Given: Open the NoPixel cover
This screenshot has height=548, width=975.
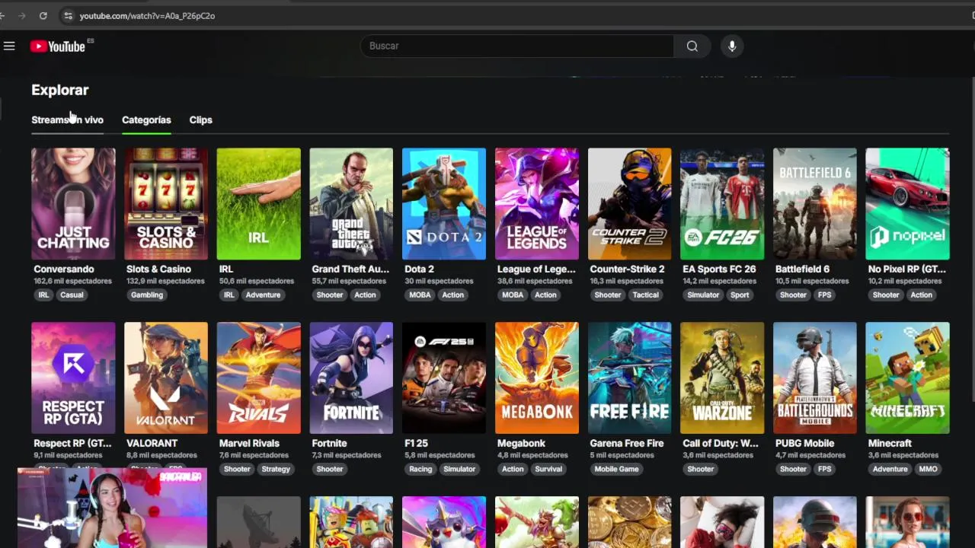Looking at the screenshot, I should click(908, 204).
